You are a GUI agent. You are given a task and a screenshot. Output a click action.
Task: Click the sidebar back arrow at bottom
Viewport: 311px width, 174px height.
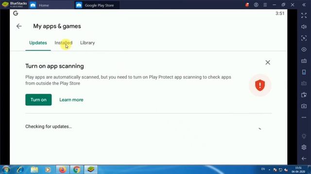304,159
